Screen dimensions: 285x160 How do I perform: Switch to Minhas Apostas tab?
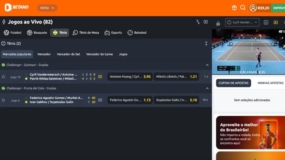pyautogui.click(x=271, y=83)
